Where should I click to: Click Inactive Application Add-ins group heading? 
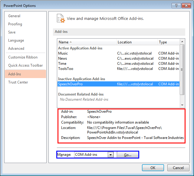82,79
